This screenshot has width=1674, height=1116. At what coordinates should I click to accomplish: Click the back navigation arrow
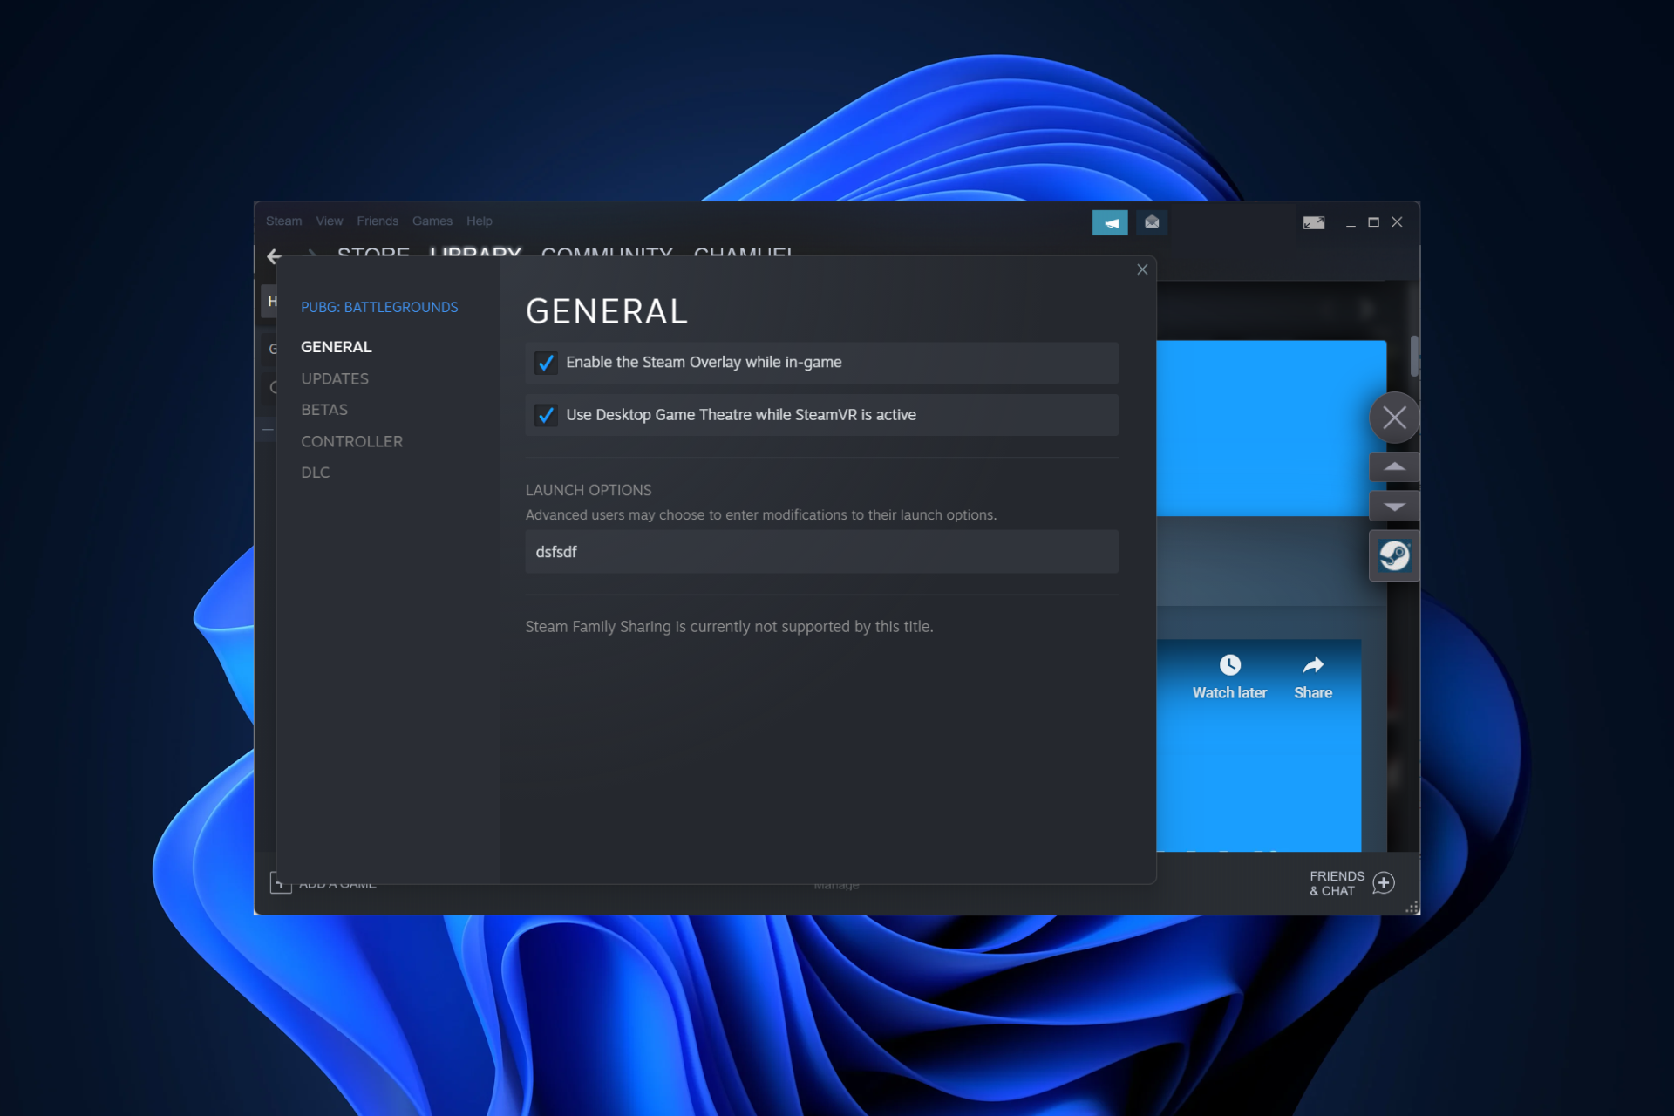275,256
